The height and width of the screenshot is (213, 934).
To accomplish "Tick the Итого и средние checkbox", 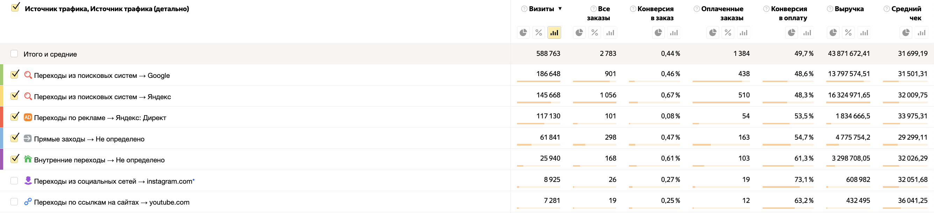I will (14, 54).
